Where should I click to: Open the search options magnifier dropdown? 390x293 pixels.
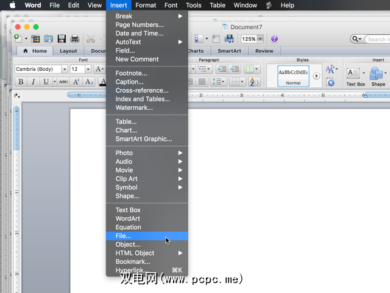tap(357, 39)
